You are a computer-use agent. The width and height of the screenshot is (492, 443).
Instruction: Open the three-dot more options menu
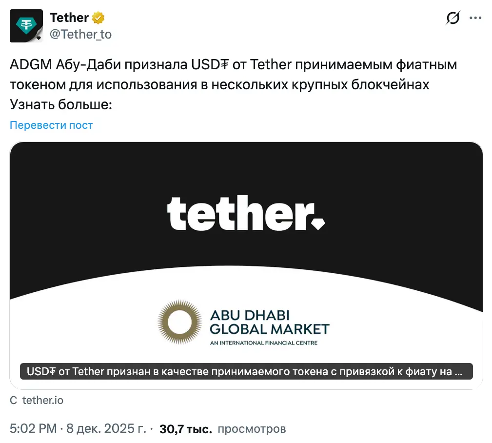point(475,19)
